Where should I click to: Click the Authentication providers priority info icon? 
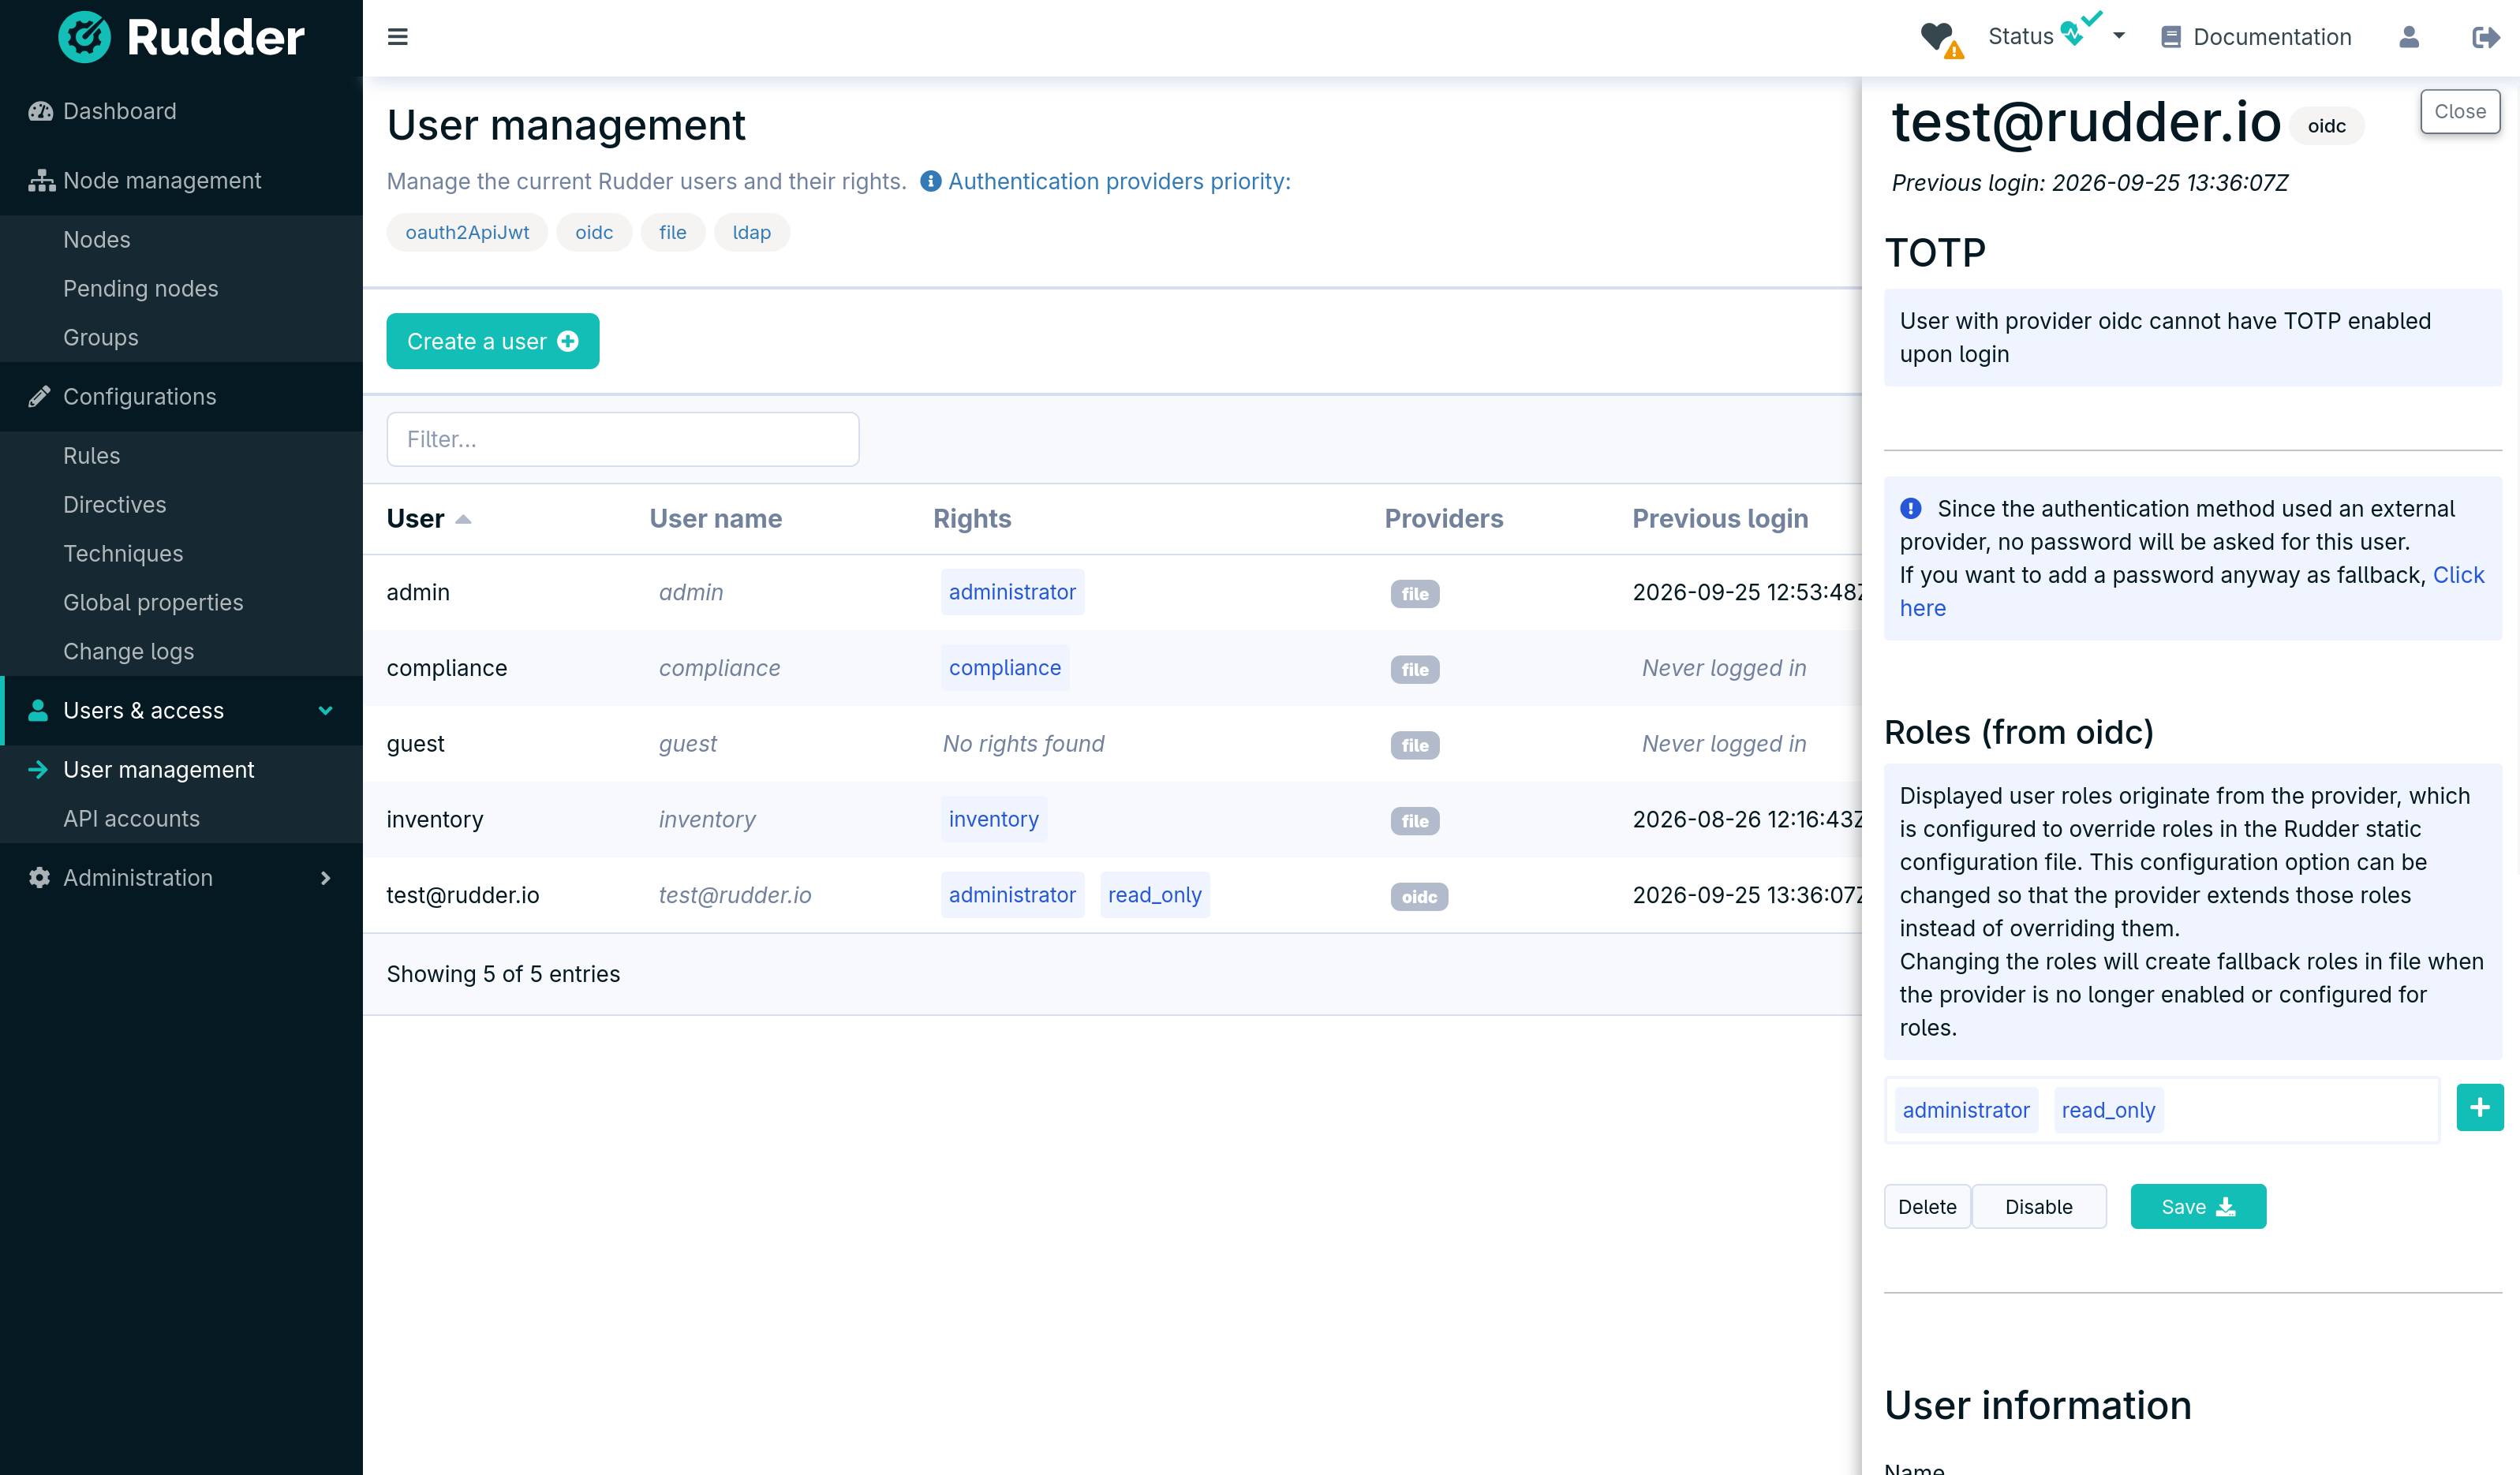pyautogui.click(x=930, y=181)
